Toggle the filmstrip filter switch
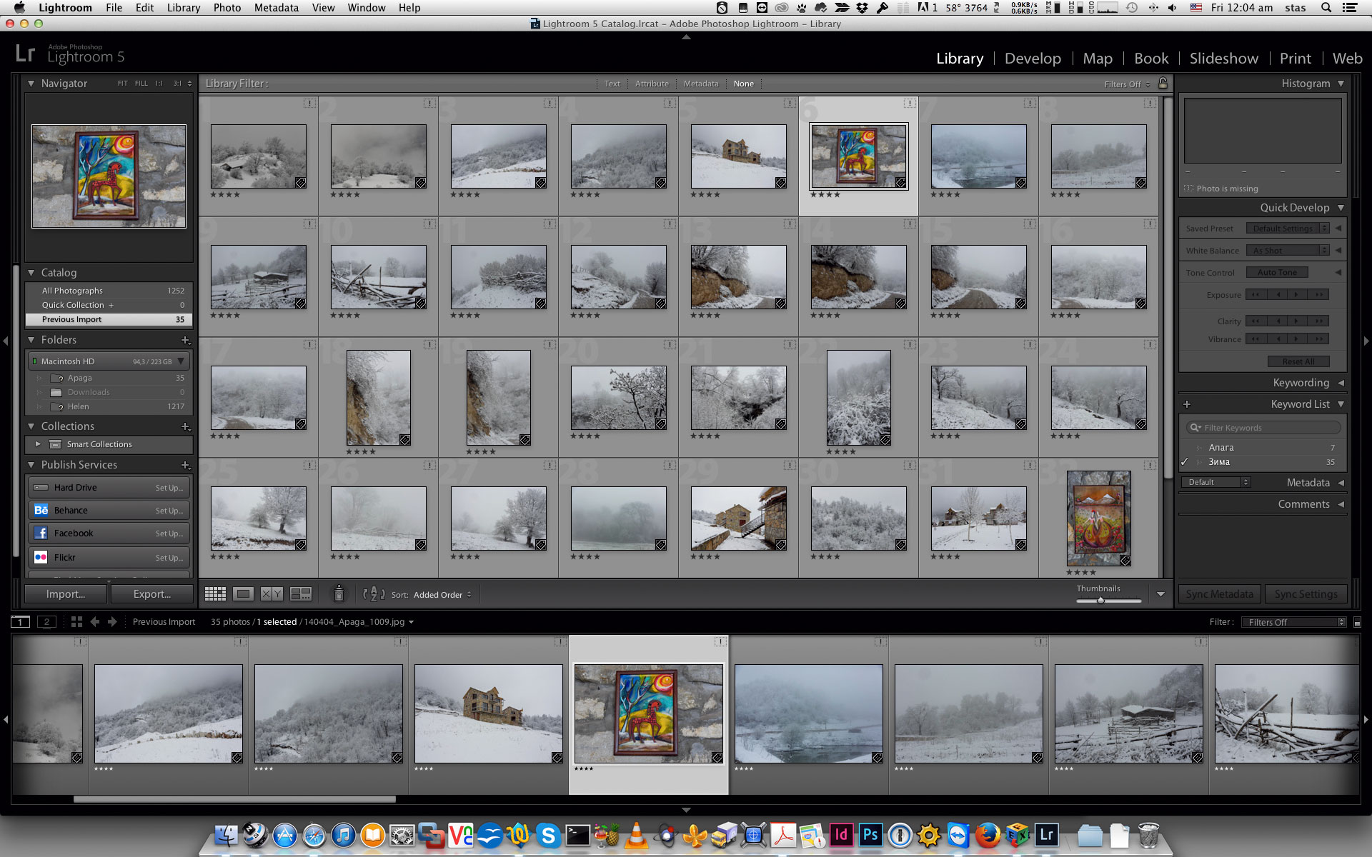The height and width of the screenshot is (857, 1372). (x=1357, y=623)
